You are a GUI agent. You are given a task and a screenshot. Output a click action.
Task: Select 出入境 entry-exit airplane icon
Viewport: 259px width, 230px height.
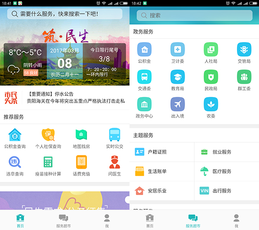tap(177, 107)
